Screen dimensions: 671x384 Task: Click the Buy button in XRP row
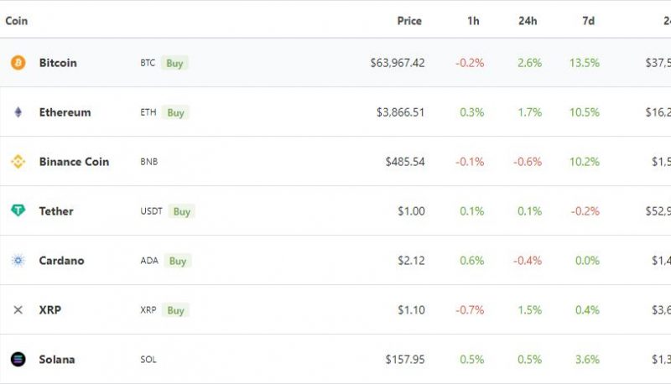click(175, 310)
